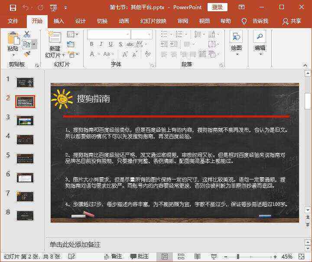Click the 登录 sign-in button
The width and height of the screenshot is (312, 262).
pos(217,7)
